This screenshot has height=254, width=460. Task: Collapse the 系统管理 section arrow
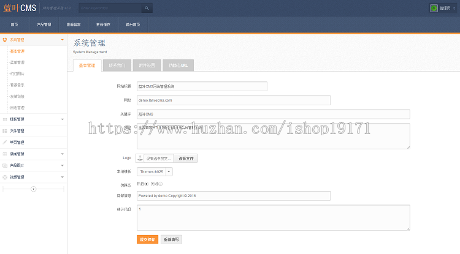pos(62,40)
